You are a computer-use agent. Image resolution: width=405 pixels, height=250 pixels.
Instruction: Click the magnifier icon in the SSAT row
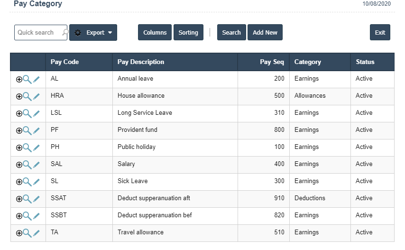point(28,199)
